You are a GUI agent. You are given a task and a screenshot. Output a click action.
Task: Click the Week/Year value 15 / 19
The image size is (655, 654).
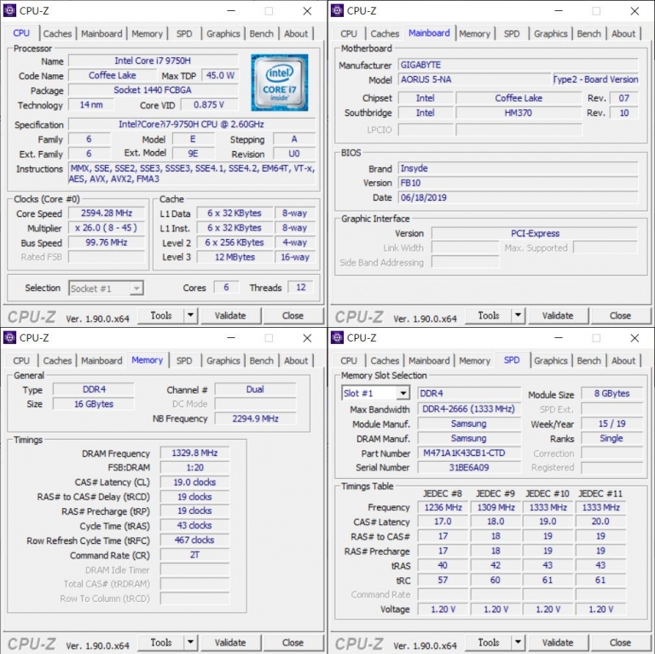click(612, 423)
